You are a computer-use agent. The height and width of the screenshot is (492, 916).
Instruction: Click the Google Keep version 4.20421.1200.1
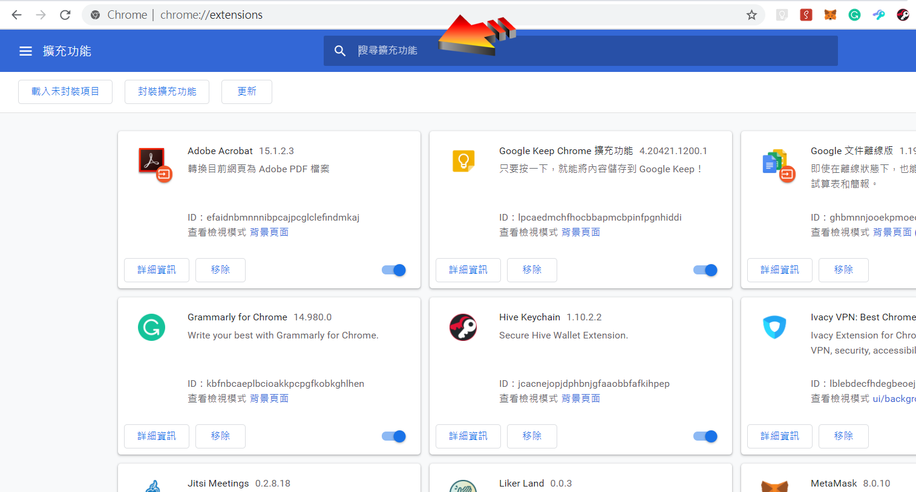pyautogui.click(x=673, y=151)
